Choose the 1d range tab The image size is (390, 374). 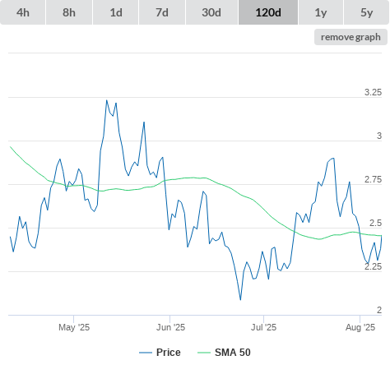coord(116,12)
